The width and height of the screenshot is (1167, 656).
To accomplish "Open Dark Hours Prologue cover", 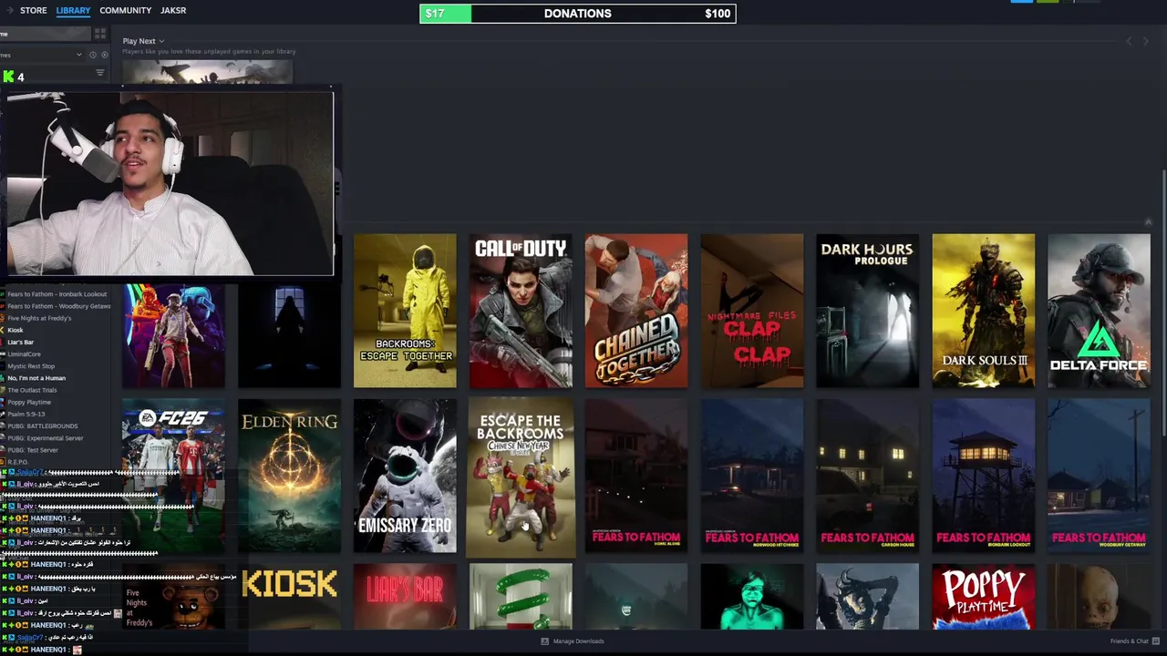I will click(868, 311).
